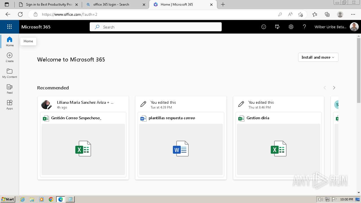Screen dimensions: 361x203
Task: Click the 'Thu at 8:46 PM' timestamp
Action: [x=259, y=107]
